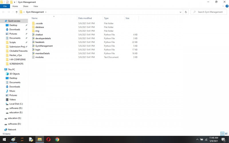Open SCREENSHOTS folder in sidebar
229x143 pixels.
pyautogui.click(x=16, y=64)
